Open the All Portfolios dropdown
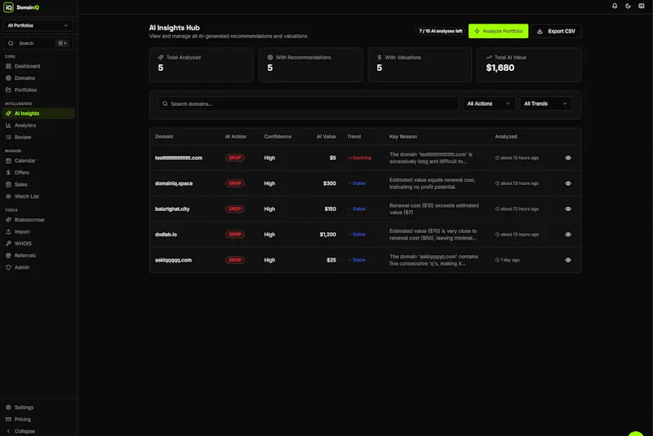 (x=38, y=25)
